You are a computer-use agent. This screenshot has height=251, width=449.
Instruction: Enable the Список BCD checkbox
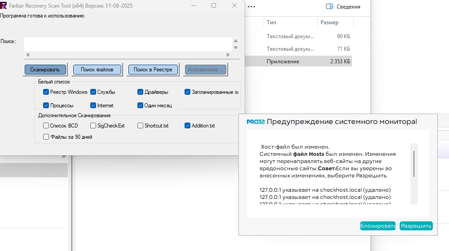46,125
